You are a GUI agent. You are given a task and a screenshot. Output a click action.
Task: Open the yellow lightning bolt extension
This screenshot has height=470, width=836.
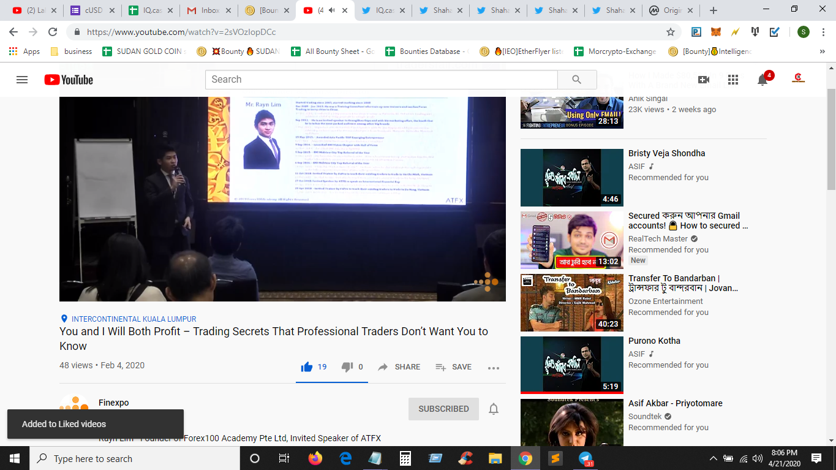pos(736,32)
